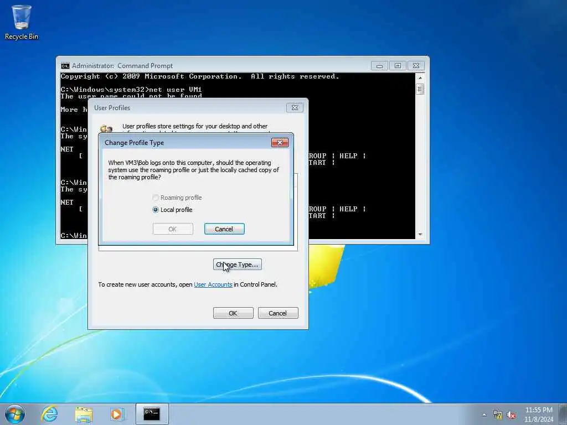Open the Windows Start menu orb
Image resolution: width=567 pixels, height=425 pixels.
point(15,414)
